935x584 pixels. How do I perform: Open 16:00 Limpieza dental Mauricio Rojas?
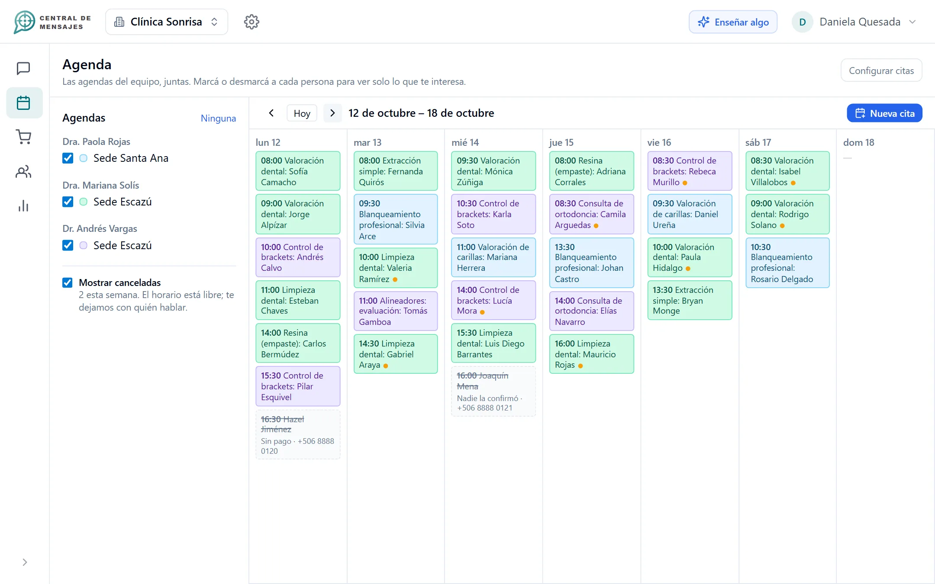tap(591, 354)
